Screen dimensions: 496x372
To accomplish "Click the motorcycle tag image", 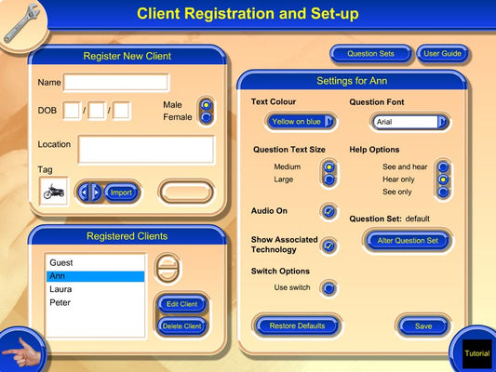I will pyautogui.click(x=54, y=192).
